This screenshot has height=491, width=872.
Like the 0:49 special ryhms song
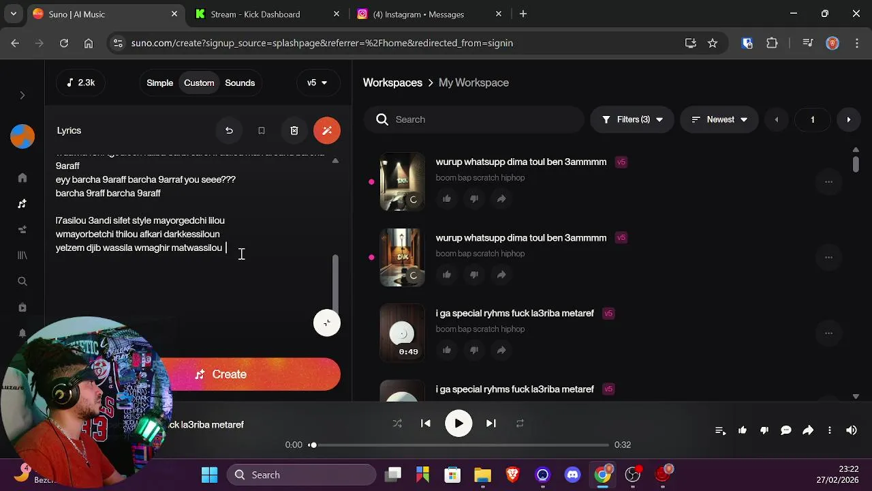coord(447,350)
